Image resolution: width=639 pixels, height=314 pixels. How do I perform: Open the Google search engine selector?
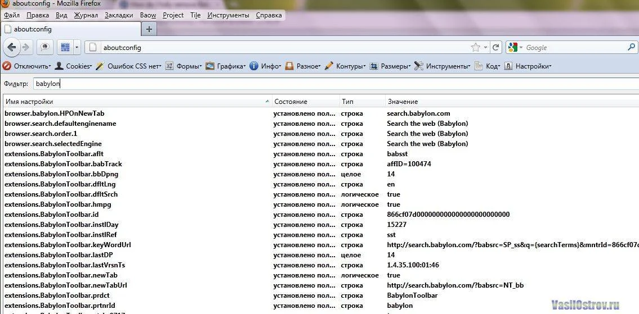[515, 48]
